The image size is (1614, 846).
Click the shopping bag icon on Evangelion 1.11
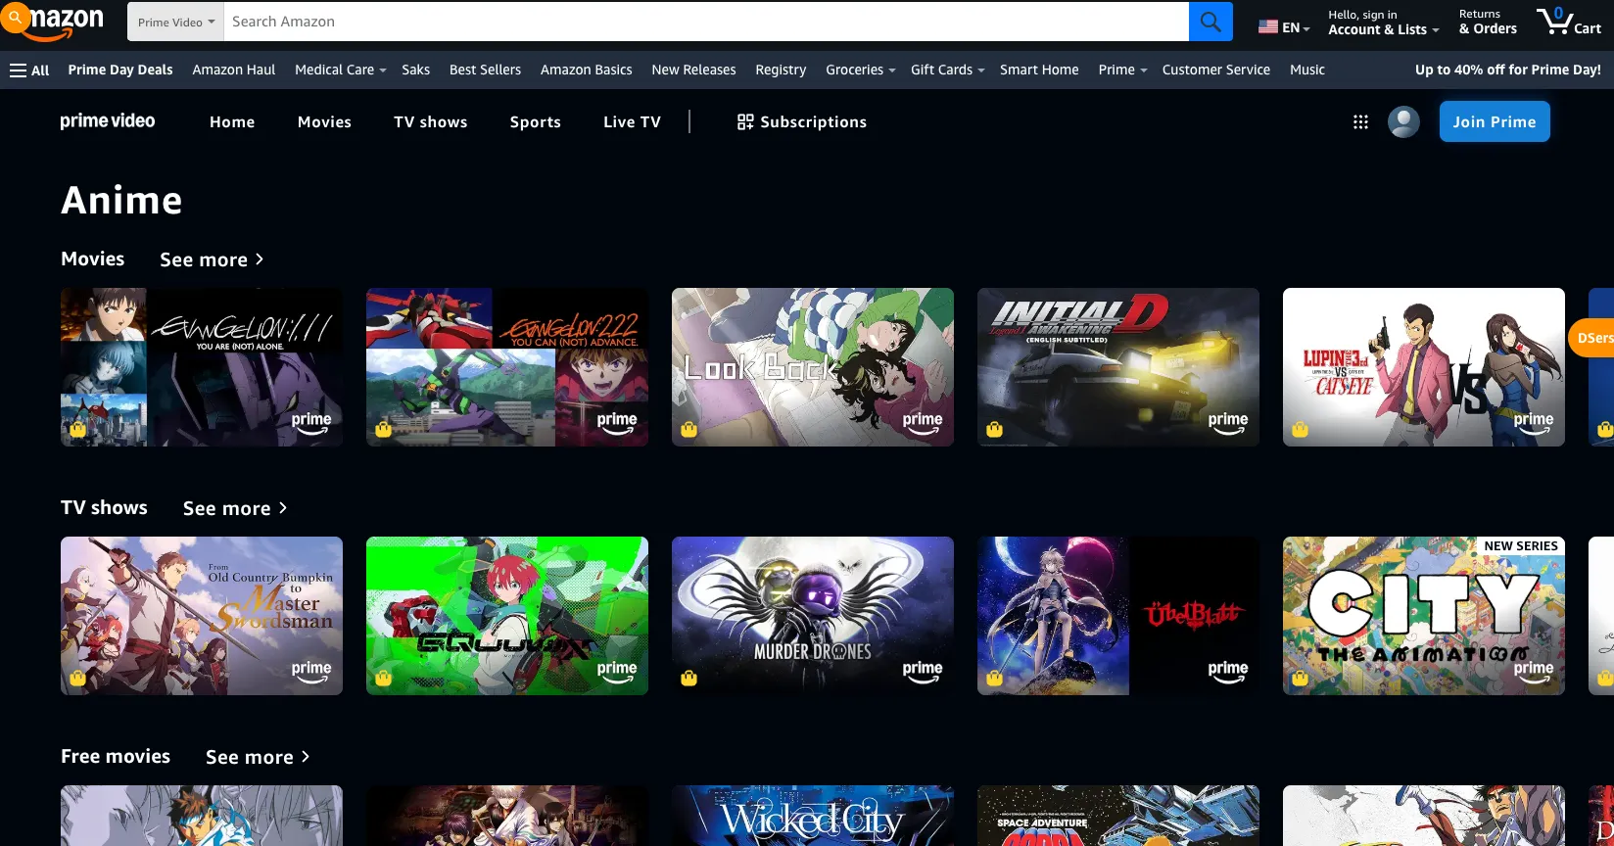78,429
